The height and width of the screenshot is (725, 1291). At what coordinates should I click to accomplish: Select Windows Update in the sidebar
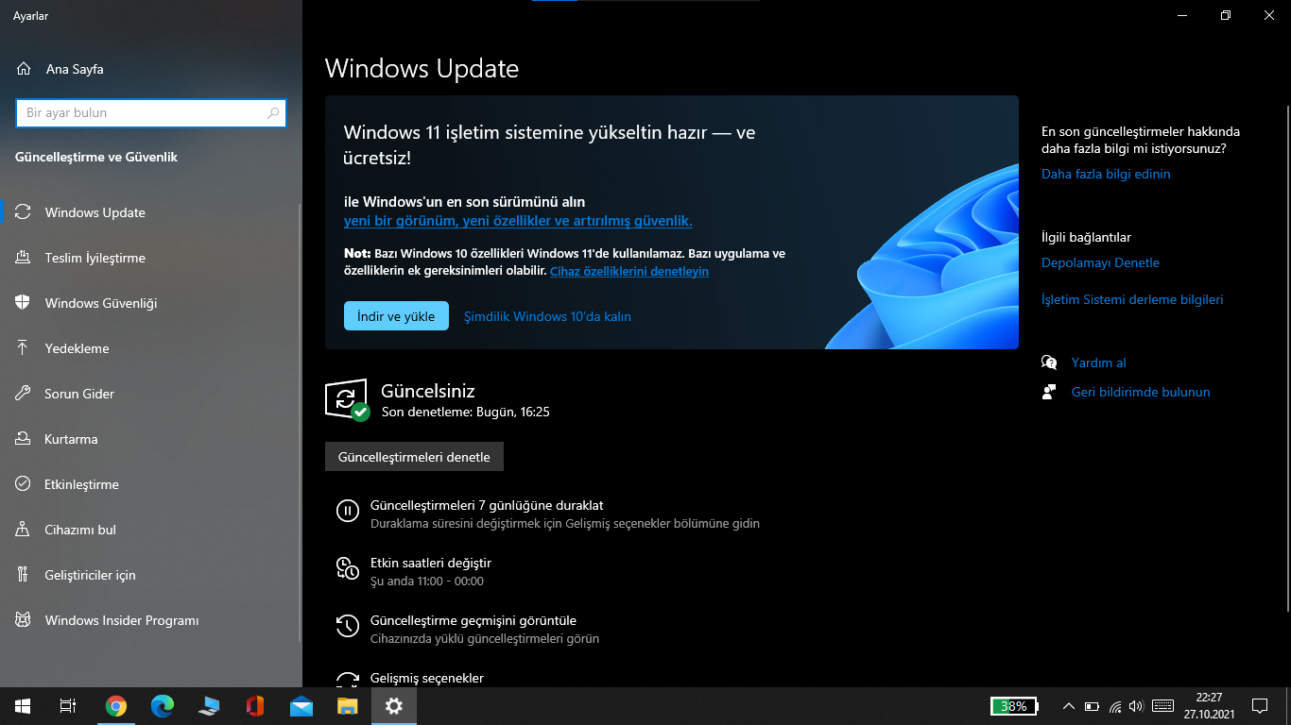(151, 212)
